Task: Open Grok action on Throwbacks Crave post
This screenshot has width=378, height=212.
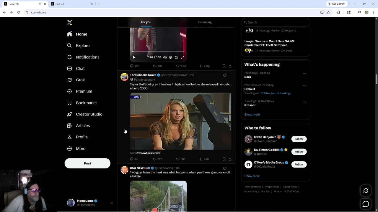Action: pyautogui.click(x=225, y=75)
